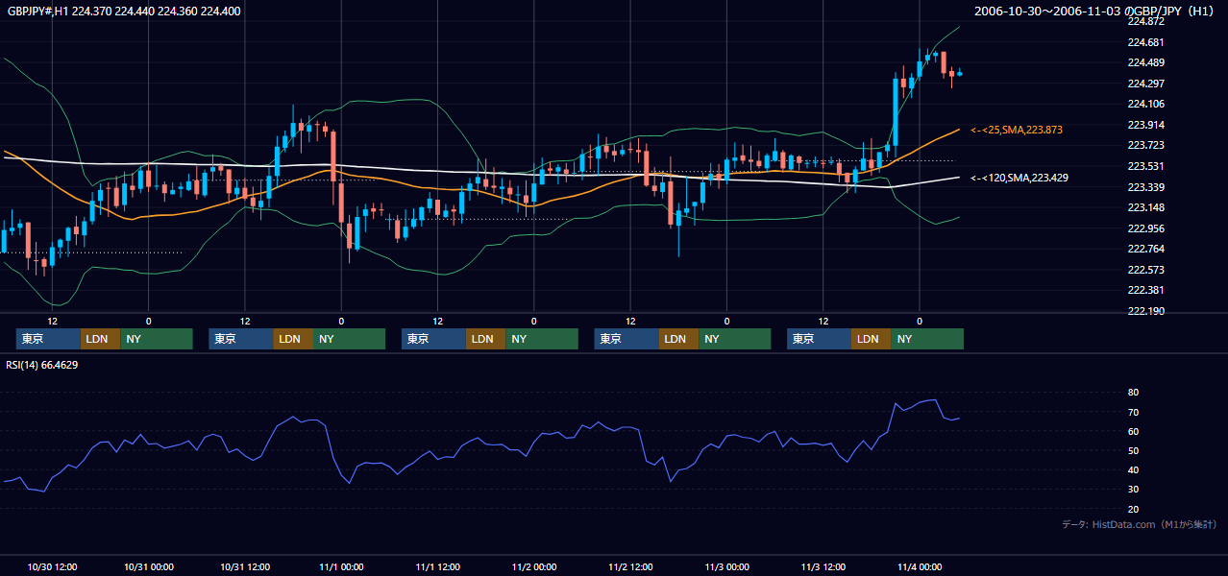Click price axis label 222.573
The height and width of the screenshot is (576, 1228).
[x=1145, y=270]
